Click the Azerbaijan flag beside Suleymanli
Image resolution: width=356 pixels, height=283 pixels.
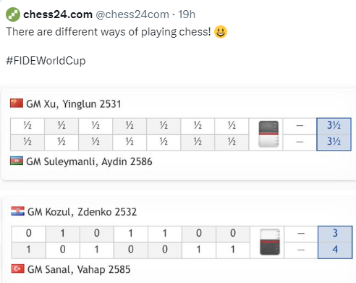pyautogui.click(x=17, y=161)
